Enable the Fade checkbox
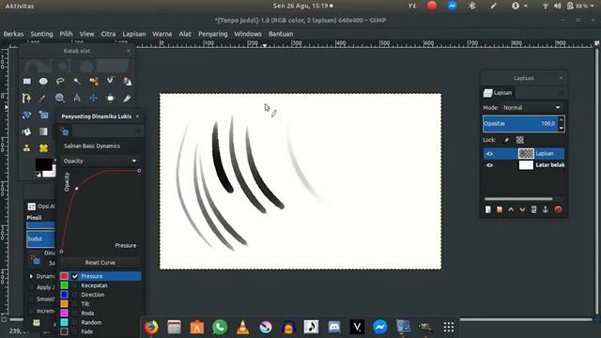 (x=75, y=331)
